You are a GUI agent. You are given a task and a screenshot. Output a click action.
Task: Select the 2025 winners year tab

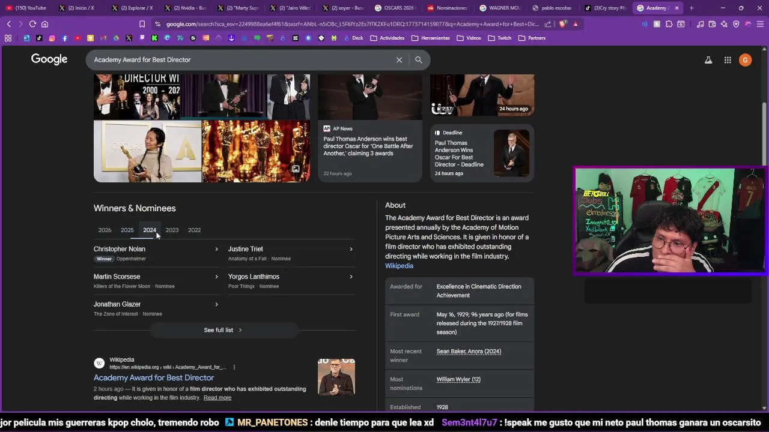coord(127,230)
